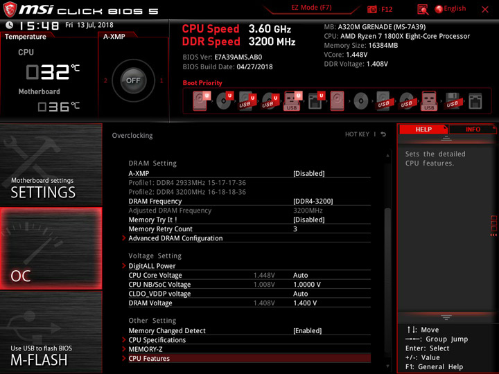This screenshot has width=499, height=374.
Task: Click the Motherboard temperature 036°C readout
Action: (x=58, y=107)
